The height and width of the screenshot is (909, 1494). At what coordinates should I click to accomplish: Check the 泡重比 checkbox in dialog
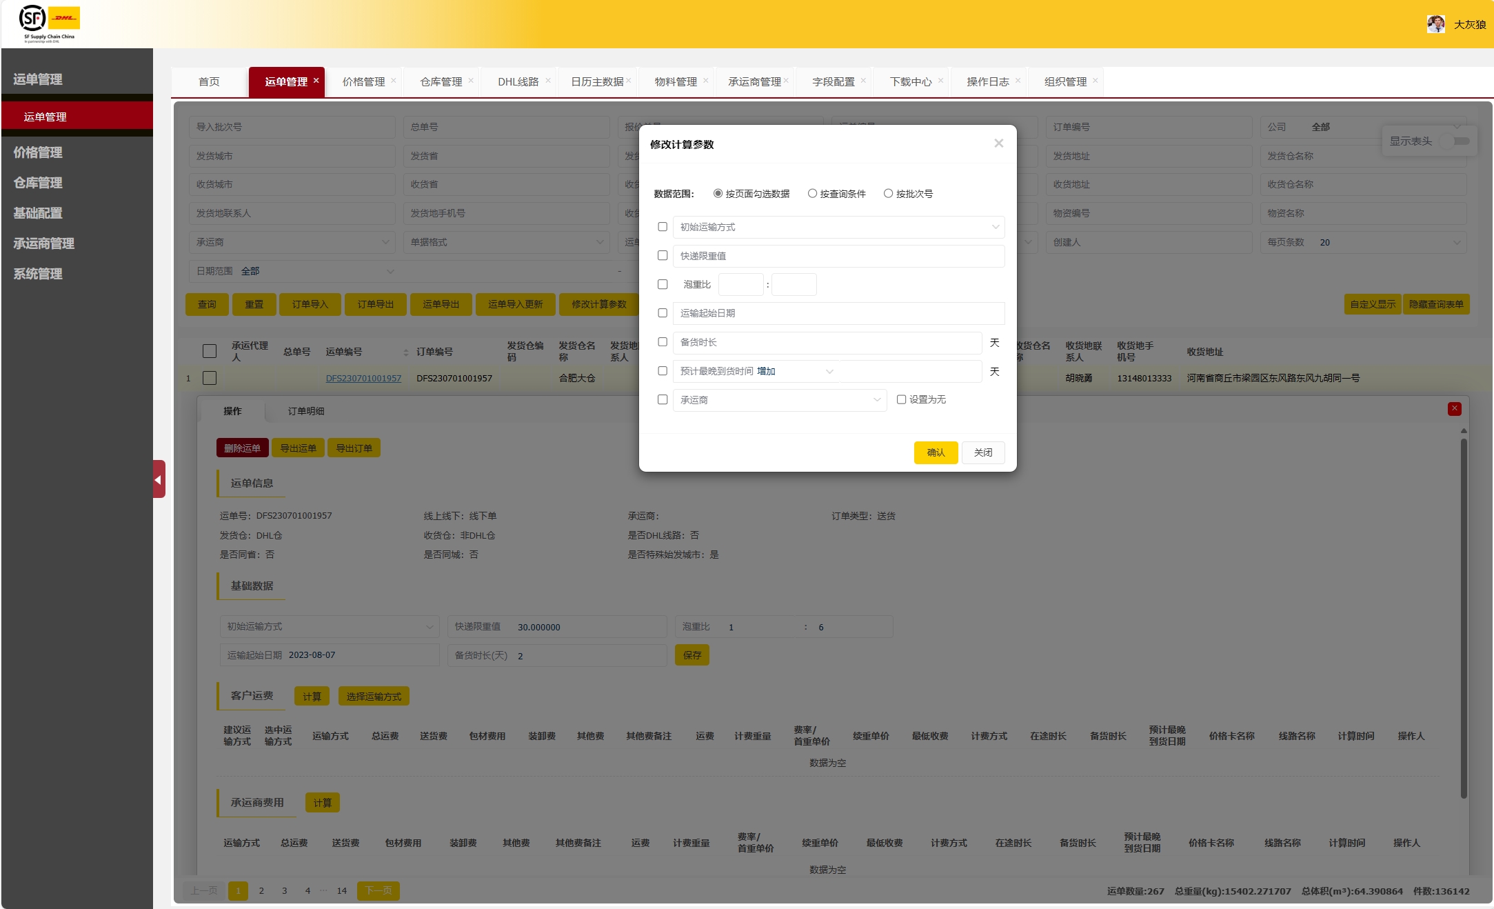pos(663,284)
